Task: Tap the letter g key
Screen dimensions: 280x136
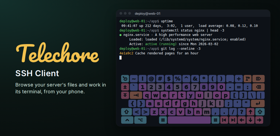Action: (x=185, y=104)
